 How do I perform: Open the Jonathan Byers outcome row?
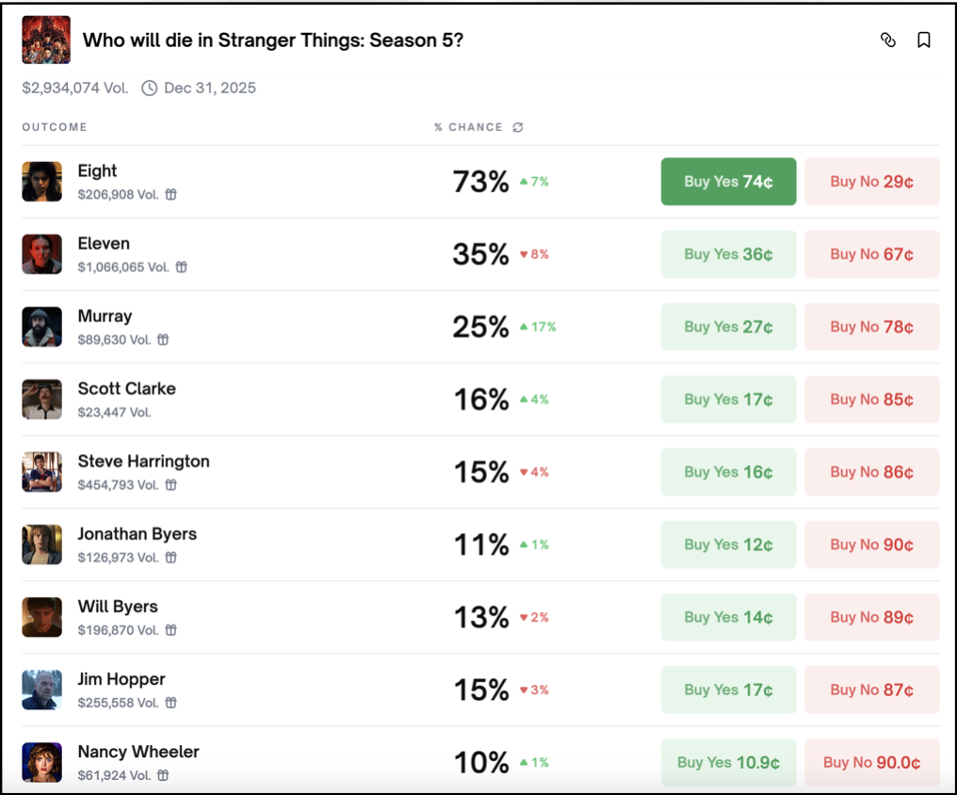(x=138, y=534)
